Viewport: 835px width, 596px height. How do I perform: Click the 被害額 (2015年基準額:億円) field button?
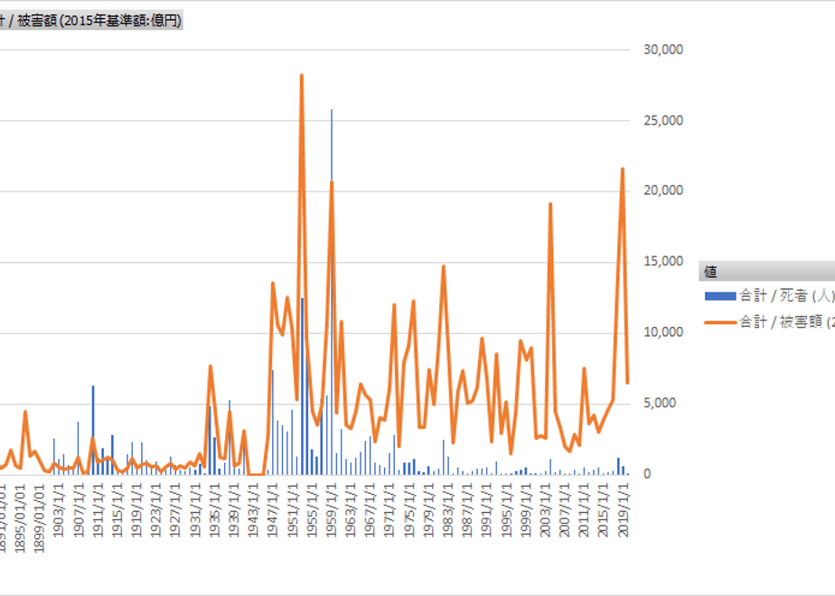[91, 20]
